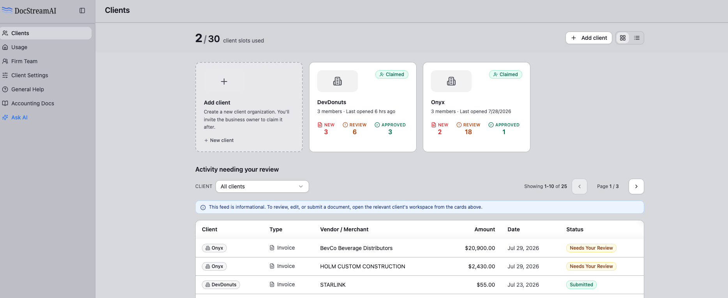The height and width of the screenshot is (298, 728).
Task: Click Onyx tag in BevCo row
Action: pyautogui.click(x=214, y=248)
